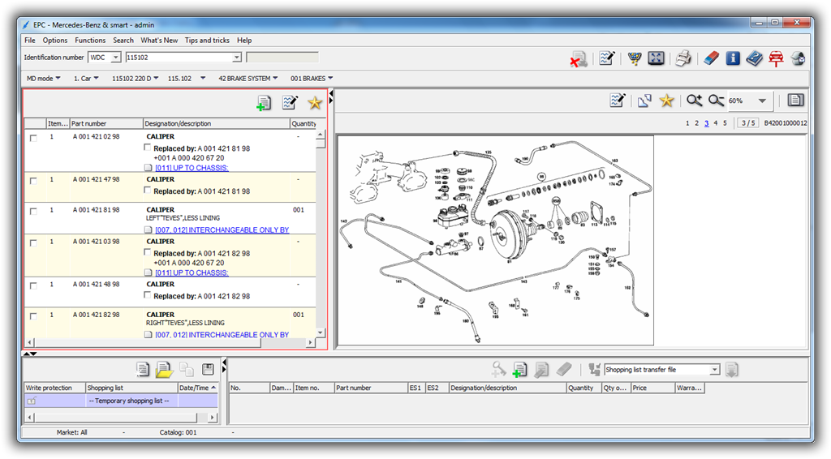
Task: Click new shopping list document icon
Action: click(x=143, y=369)
